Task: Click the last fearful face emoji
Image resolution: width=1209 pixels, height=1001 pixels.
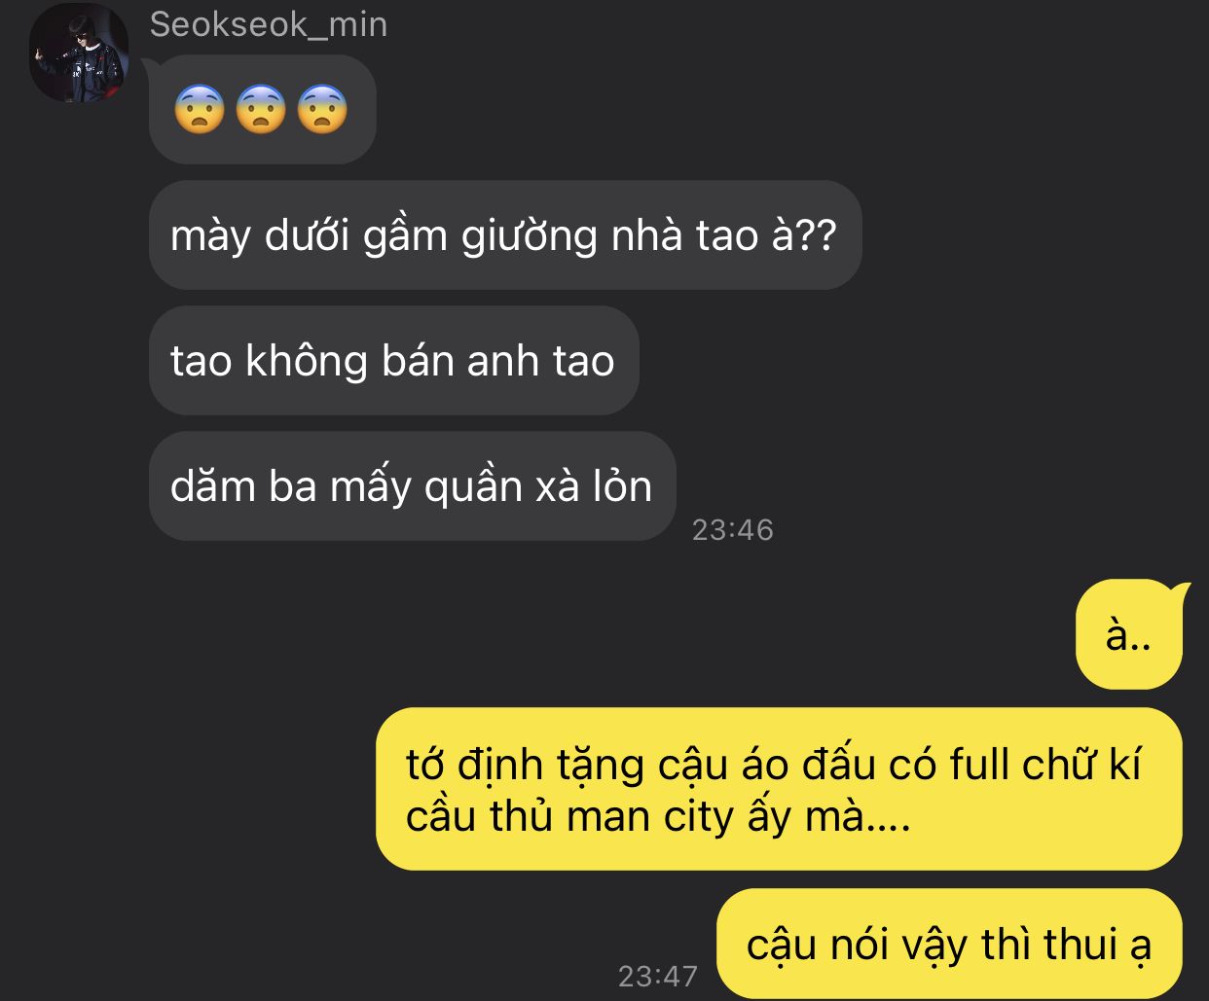Action: [x=322, y=110]
